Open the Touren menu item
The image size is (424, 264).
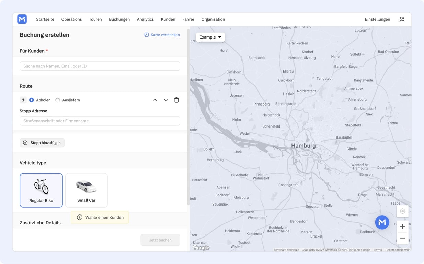click(95, 19)
